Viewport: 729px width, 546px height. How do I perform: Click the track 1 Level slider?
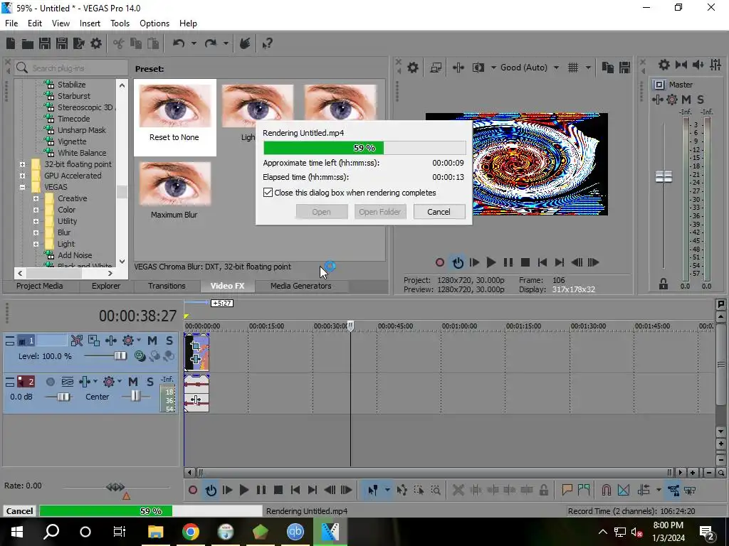(120, 356)
